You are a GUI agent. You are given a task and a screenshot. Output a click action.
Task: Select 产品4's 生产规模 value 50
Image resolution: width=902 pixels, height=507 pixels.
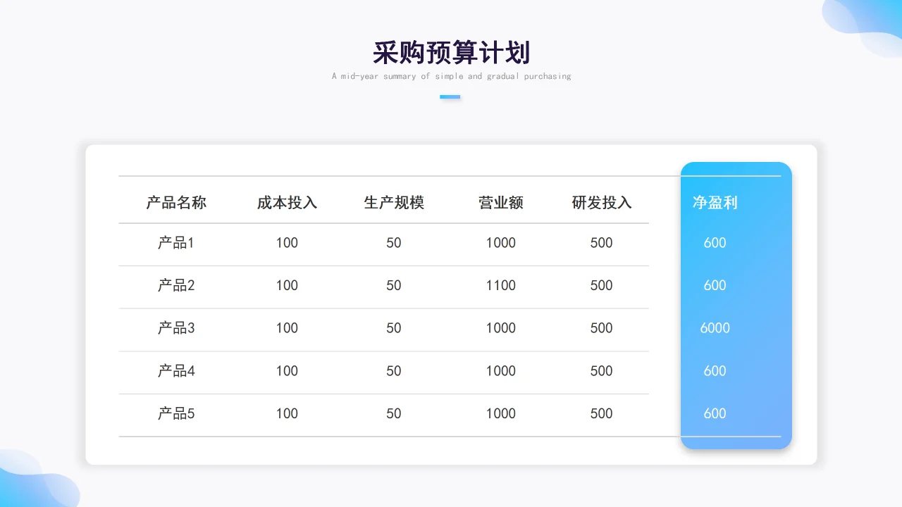click(394, 371)
